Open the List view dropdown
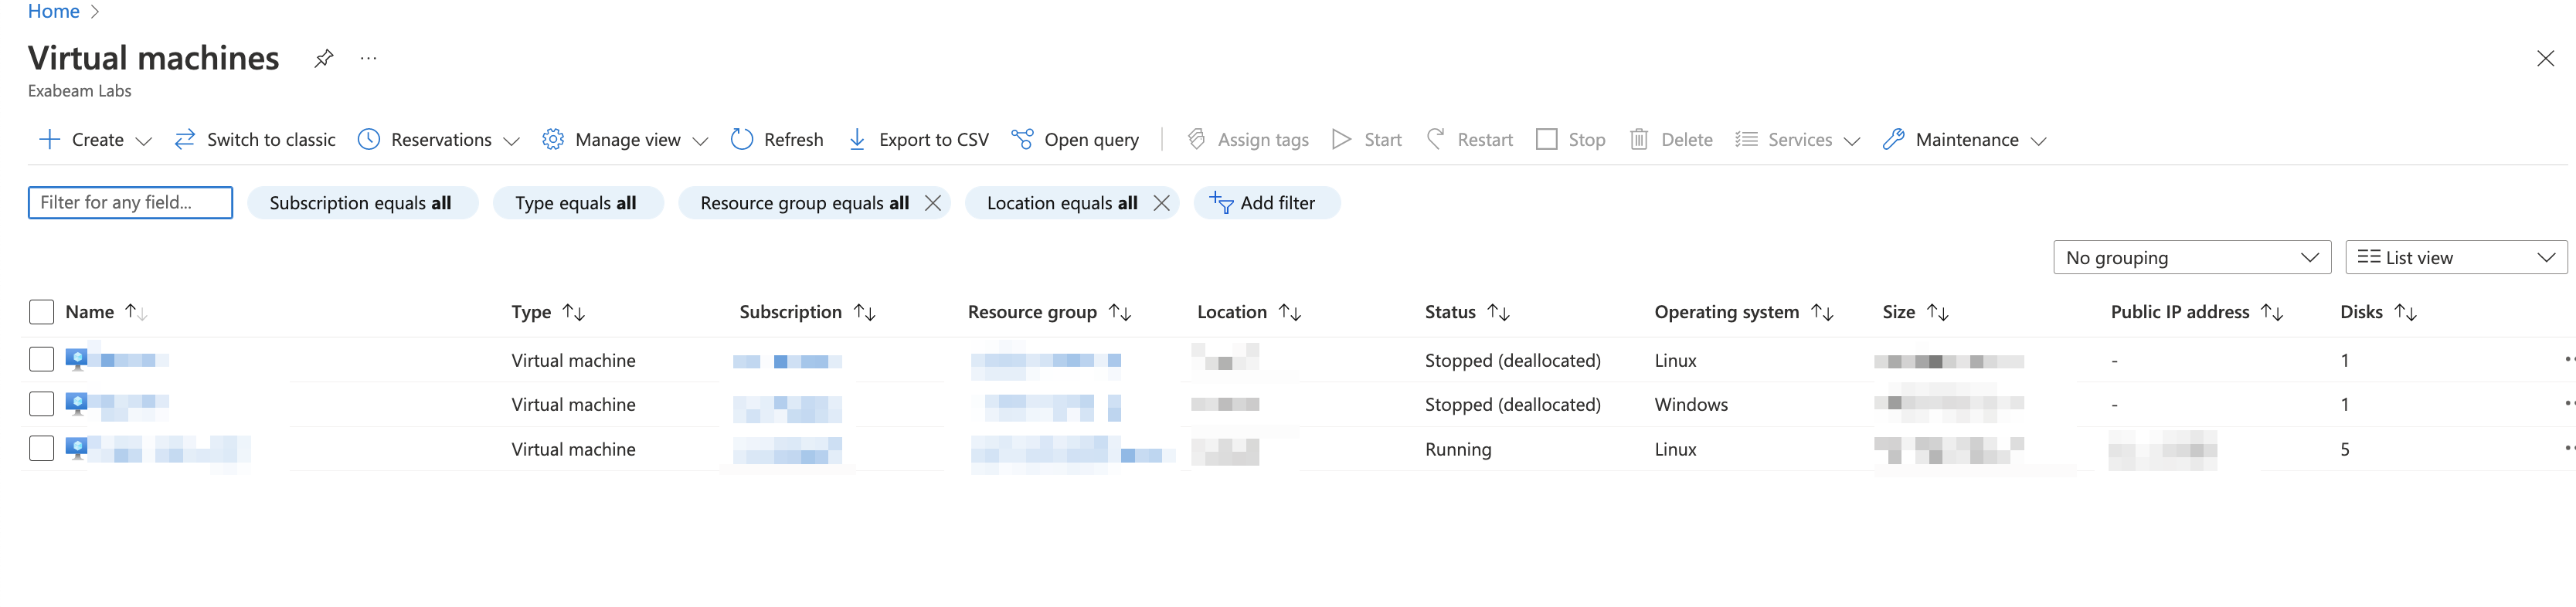 [x=2456, y=258]
